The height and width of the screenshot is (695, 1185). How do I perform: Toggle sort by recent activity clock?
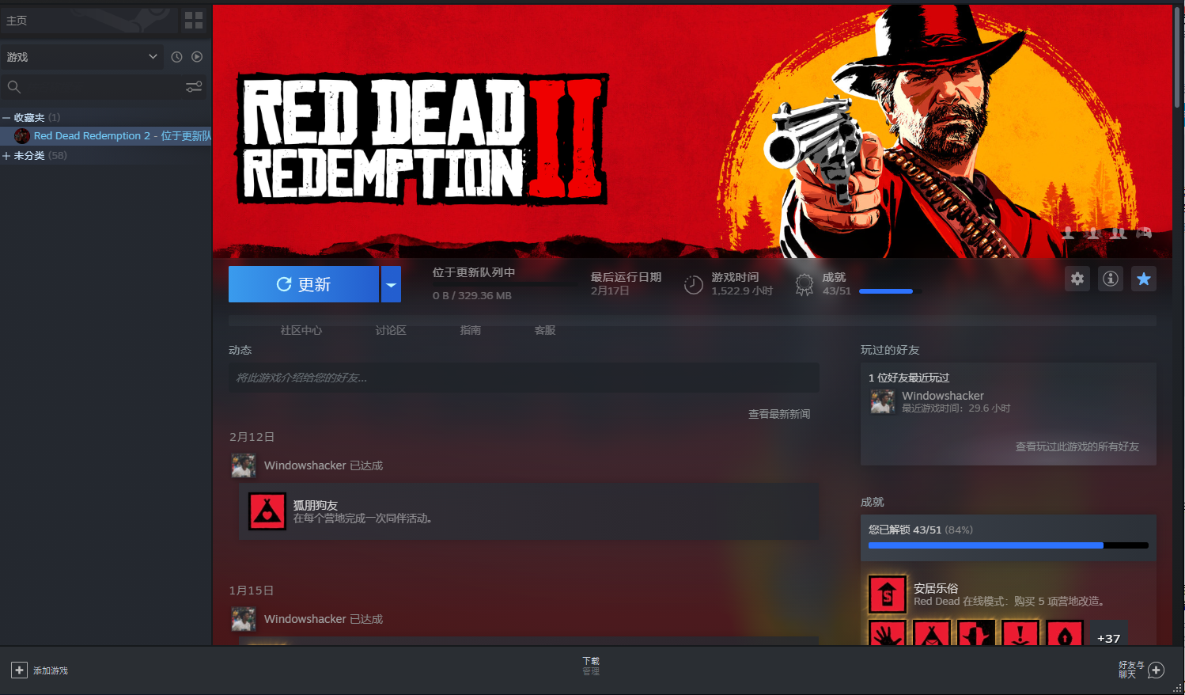point(176,57)
